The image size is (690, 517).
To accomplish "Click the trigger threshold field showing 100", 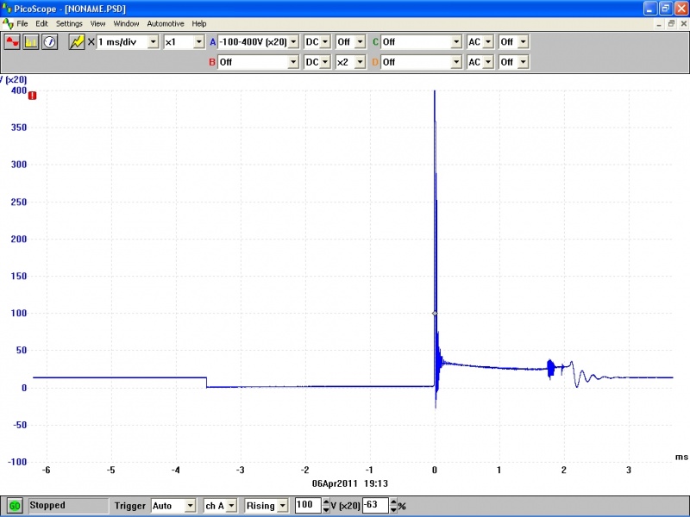I will 306,505.
